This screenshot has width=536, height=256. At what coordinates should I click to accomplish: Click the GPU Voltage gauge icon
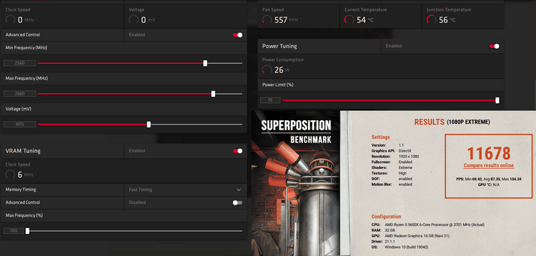tap(133, 20)
